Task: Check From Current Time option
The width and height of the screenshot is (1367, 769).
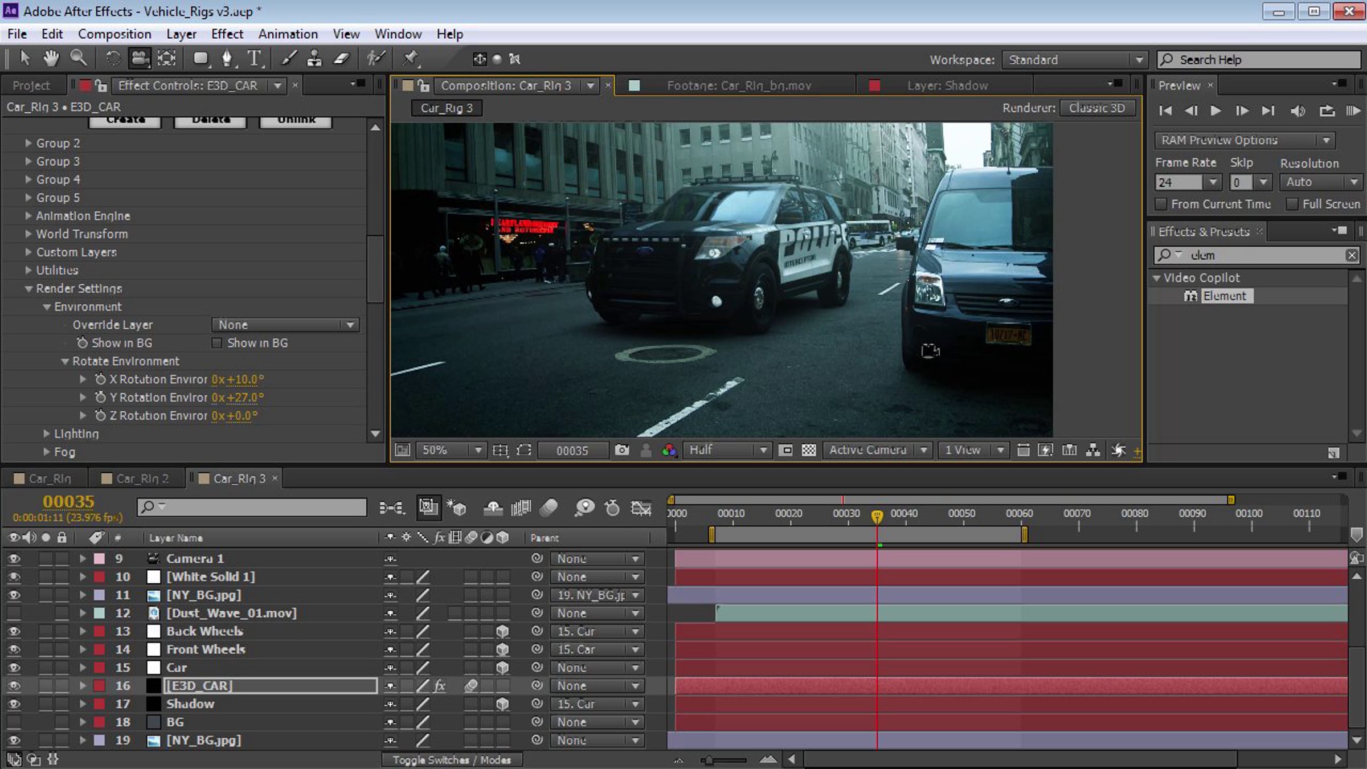Action: 1160,204
